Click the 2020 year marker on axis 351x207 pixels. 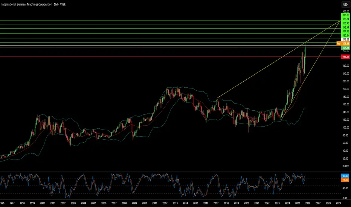pos(246,203)
